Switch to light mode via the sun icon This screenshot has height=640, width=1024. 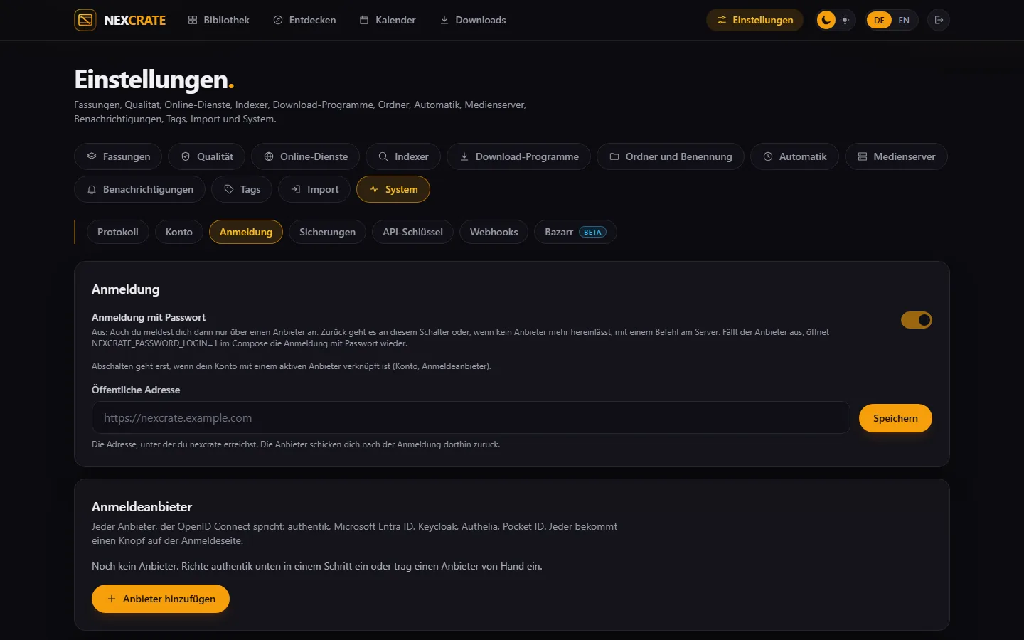point(845,20)
